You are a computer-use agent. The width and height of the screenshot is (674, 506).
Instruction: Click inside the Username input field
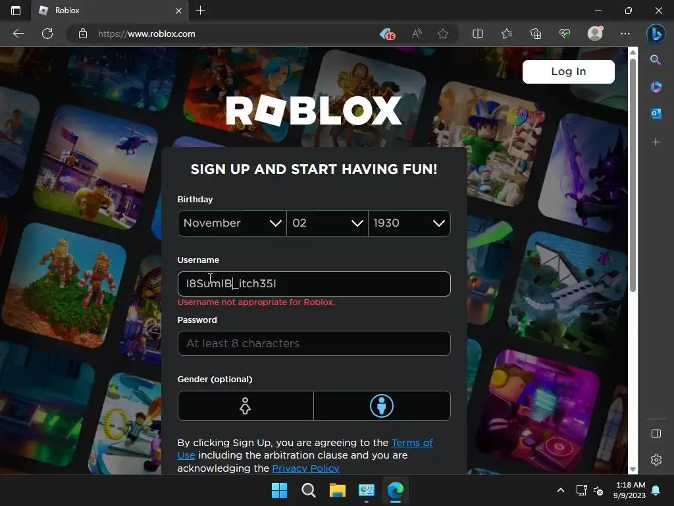[x=314, y=283]
